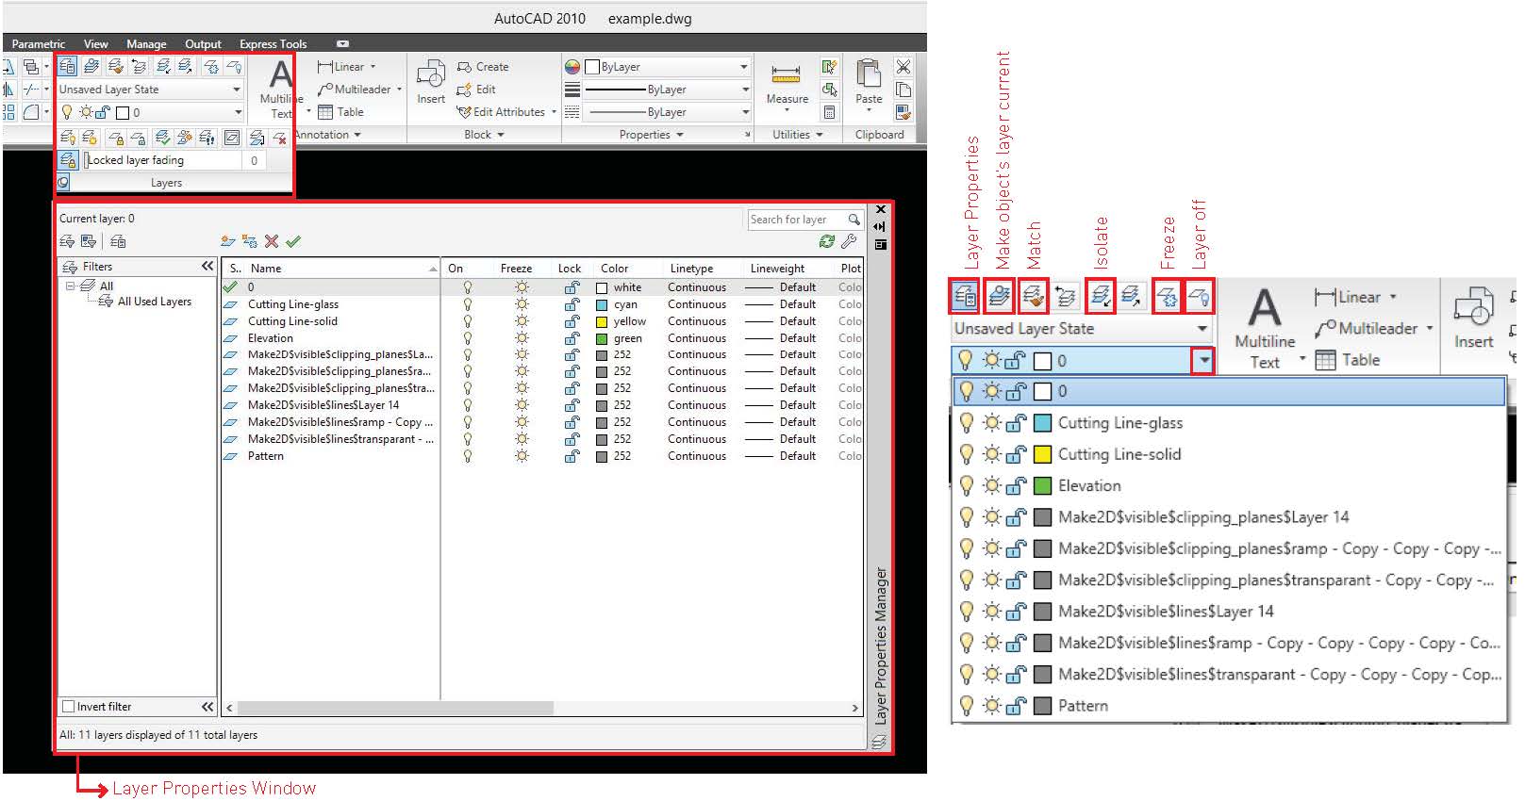Screen dimensions: 1525x801
Task: Set Current with green checkmark icon
Action: pos(293,241)
